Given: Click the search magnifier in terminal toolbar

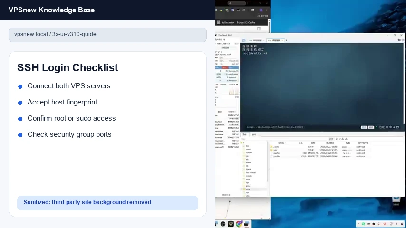Looking at the screenshot, I should click(387, 127).
